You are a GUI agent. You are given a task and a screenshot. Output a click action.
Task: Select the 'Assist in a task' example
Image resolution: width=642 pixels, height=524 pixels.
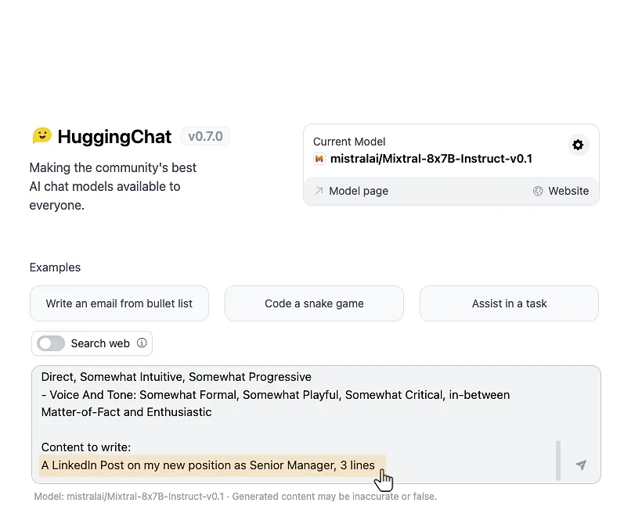(x=509, y=303)
